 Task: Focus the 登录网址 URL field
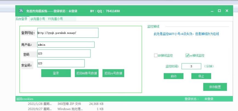tap(67, 33)
